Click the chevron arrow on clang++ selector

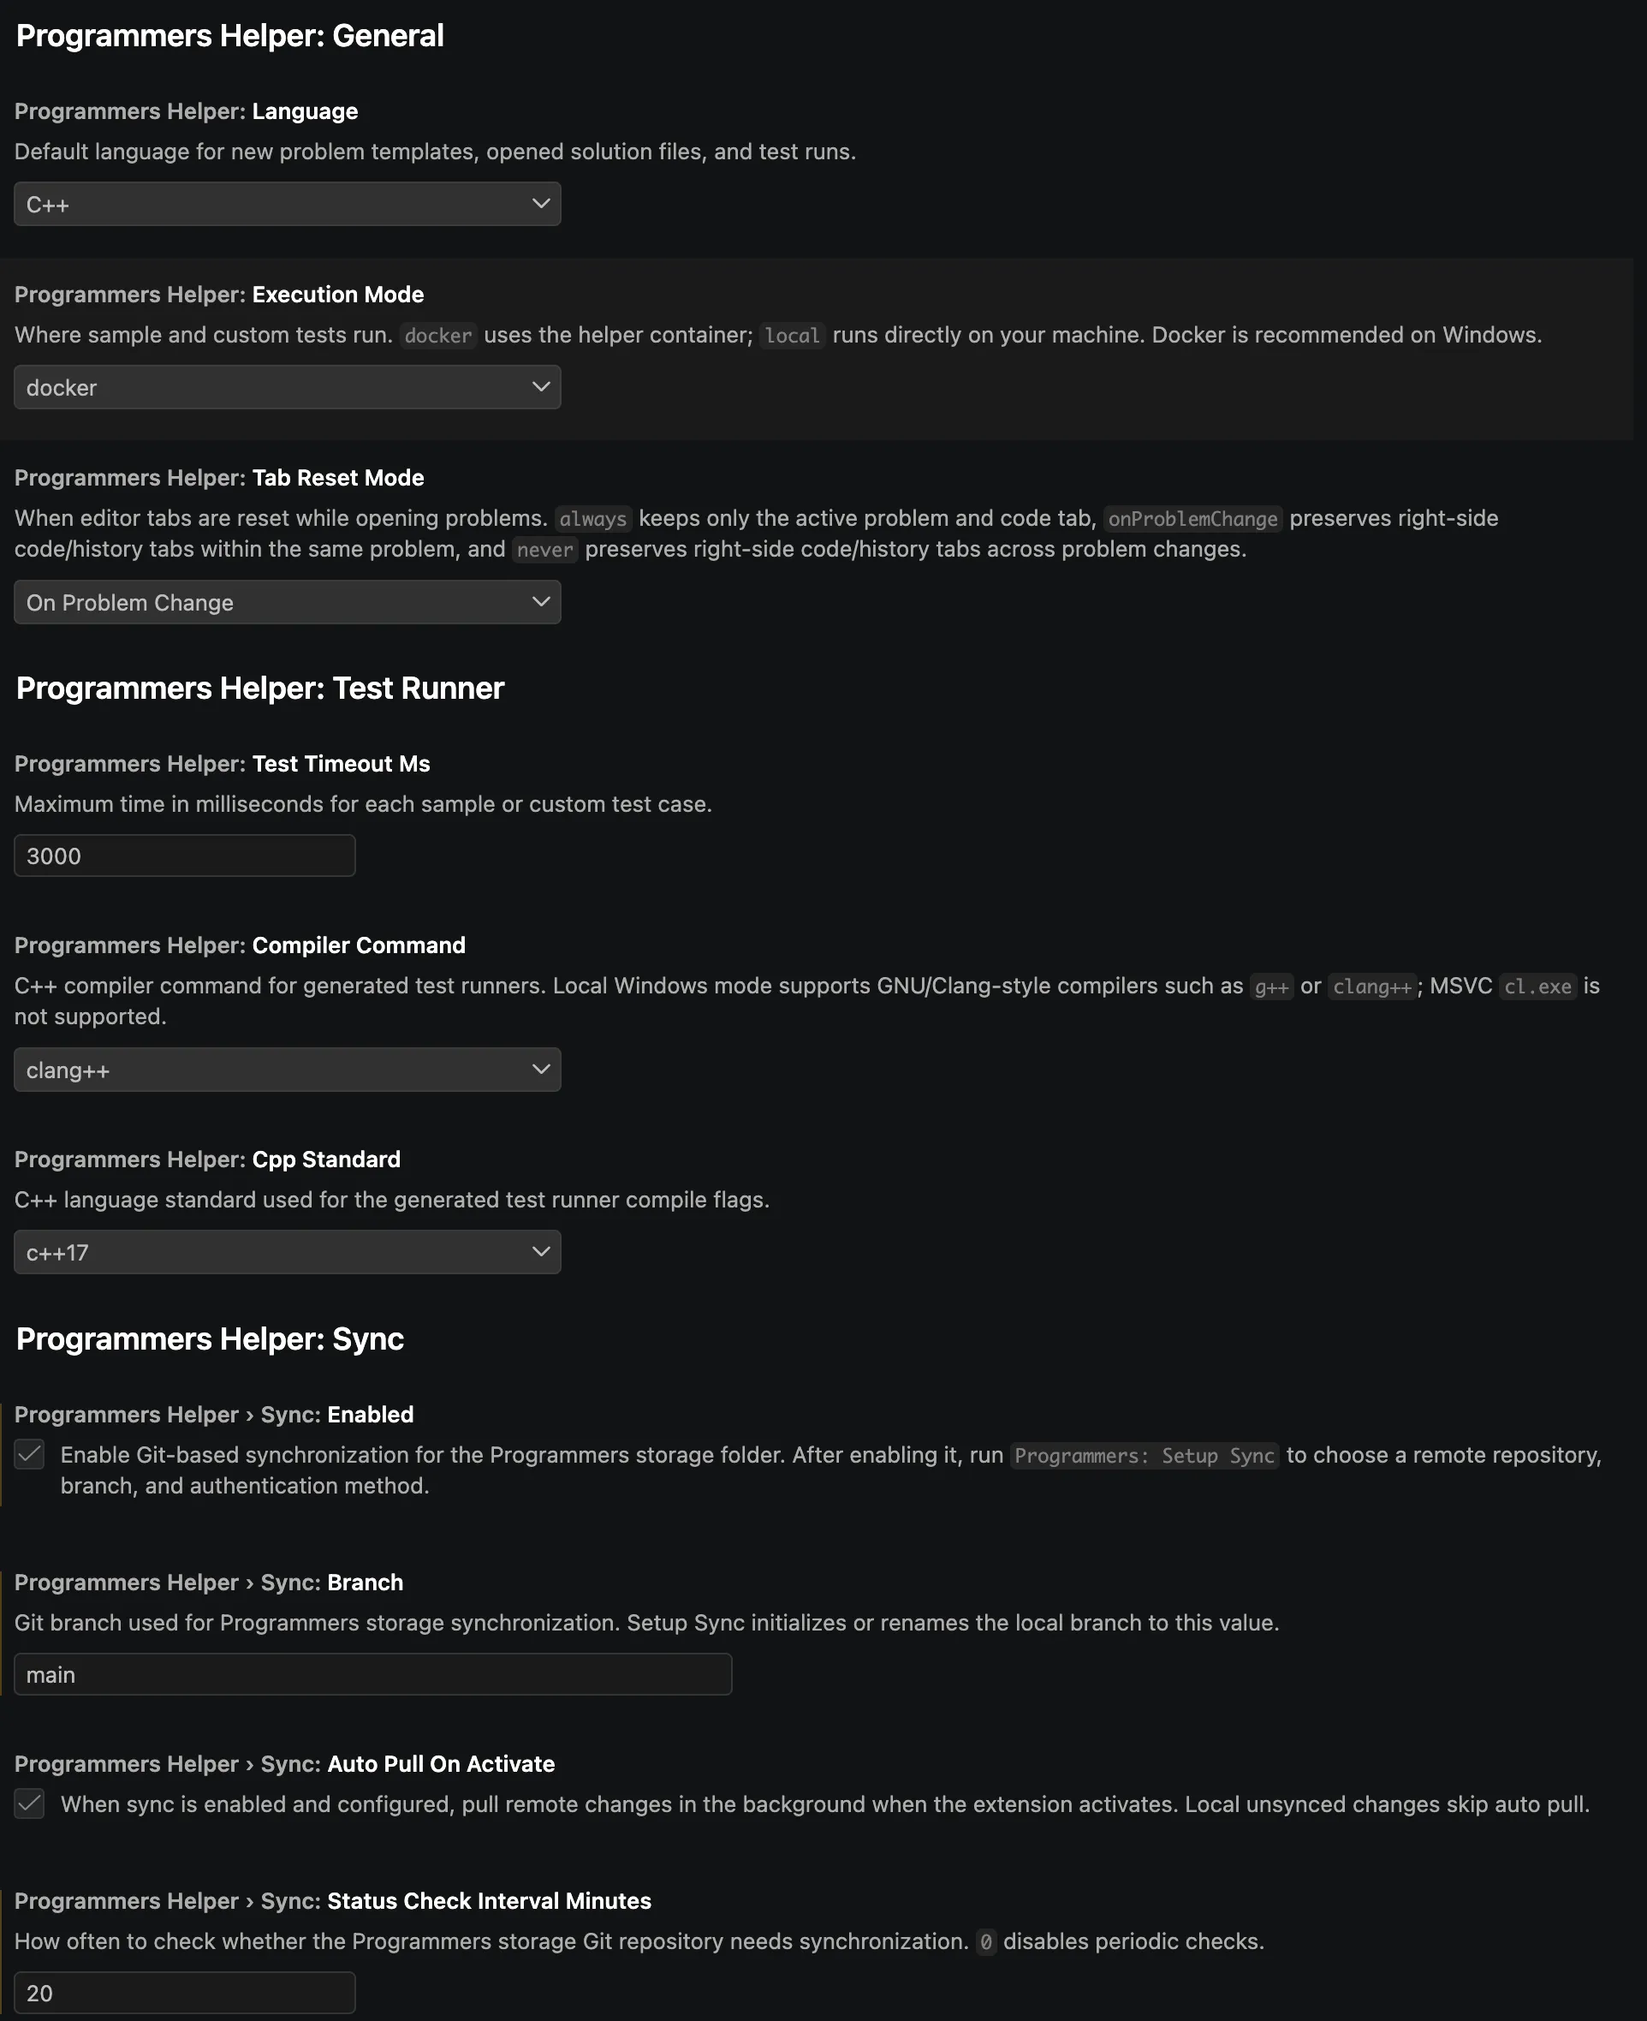pyautogui.click(x=541, y=1070)
